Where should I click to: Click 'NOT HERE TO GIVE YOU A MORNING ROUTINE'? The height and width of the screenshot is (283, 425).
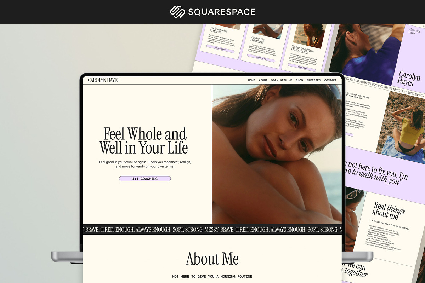pyautogui.click(x=212, y=276)
